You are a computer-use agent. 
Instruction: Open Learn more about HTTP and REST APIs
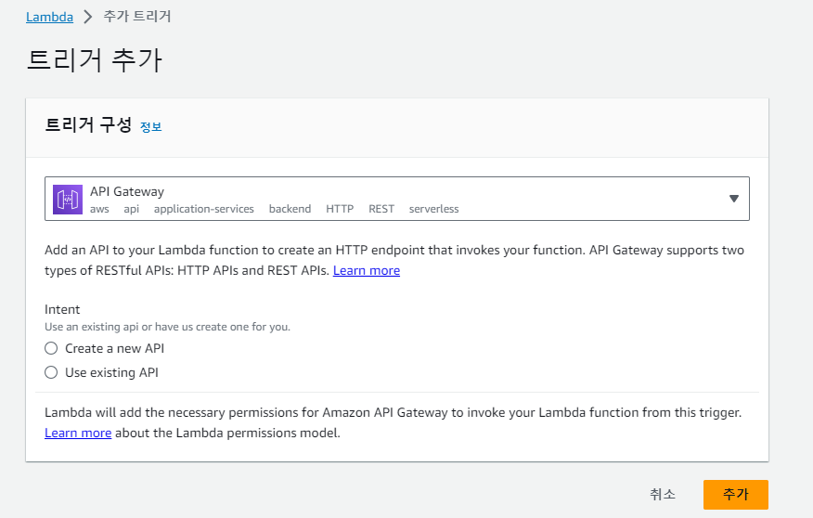367,270
